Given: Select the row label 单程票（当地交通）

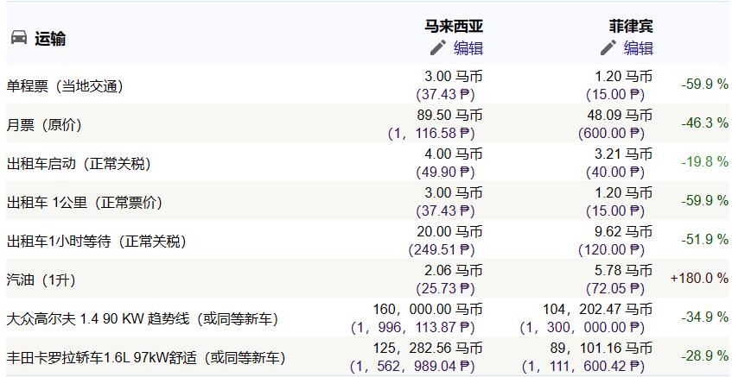Looking at the screenshot, I should [65, 86].
